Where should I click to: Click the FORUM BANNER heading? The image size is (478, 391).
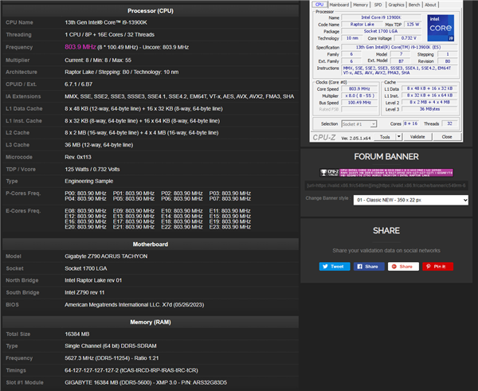(x=386, y=157)
